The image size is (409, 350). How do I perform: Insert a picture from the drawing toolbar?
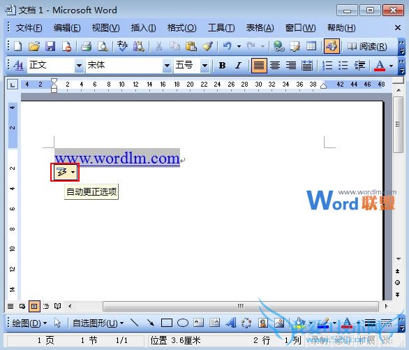(x=279, y=323)
